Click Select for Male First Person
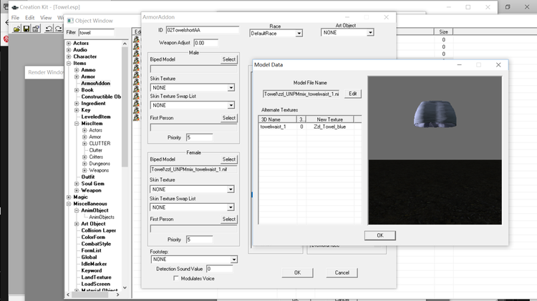Image resolution: width=537 pixels, height=301 pixels. coord(229,118)
